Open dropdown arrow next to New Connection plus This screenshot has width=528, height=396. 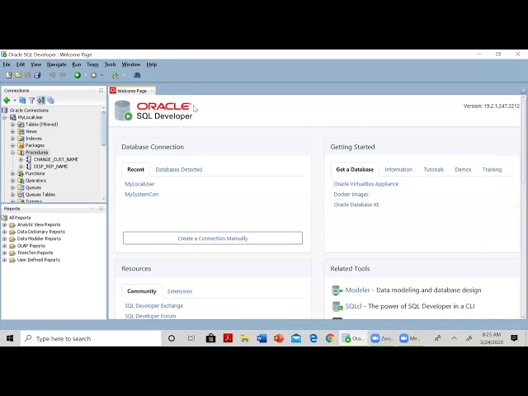tap(15, 101)
